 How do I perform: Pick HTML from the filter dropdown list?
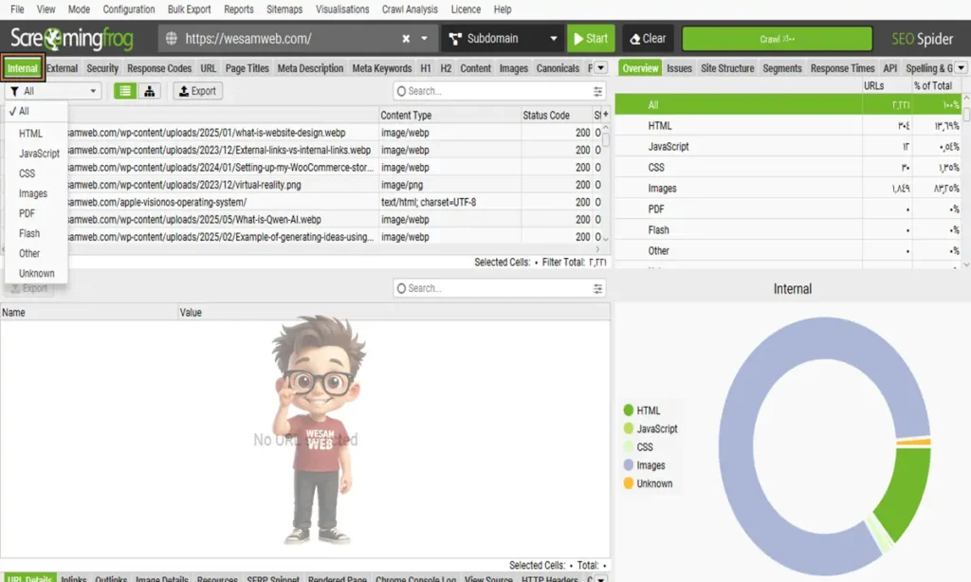30,134
